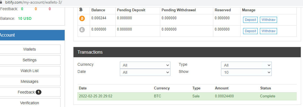Click the grey Litecoin coin icon
This screenshot has height=107, width=303.
pos(82,30)
